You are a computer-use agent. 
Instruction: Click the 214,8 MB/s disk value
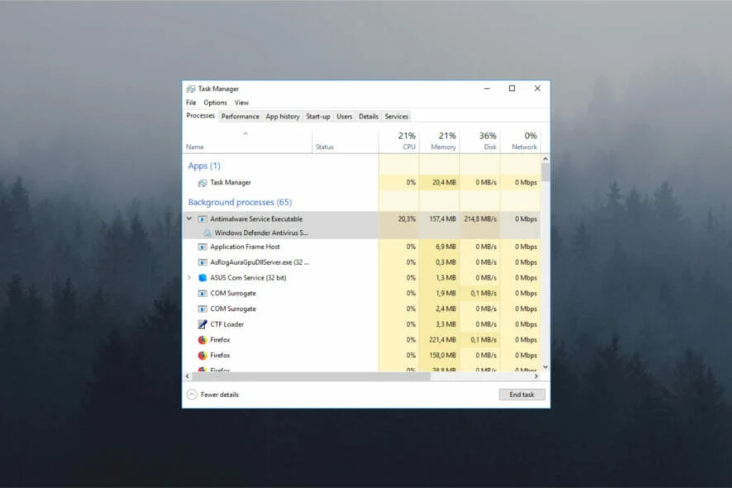point(480,219)
